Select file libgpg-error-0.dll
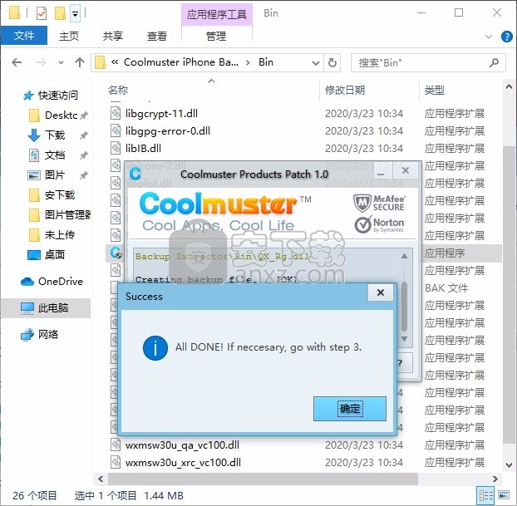The width and height of the screenshot is (517, 506). click(168, 131)
